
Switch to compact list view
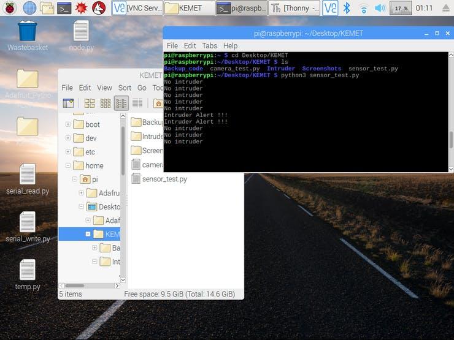(121, 103)
